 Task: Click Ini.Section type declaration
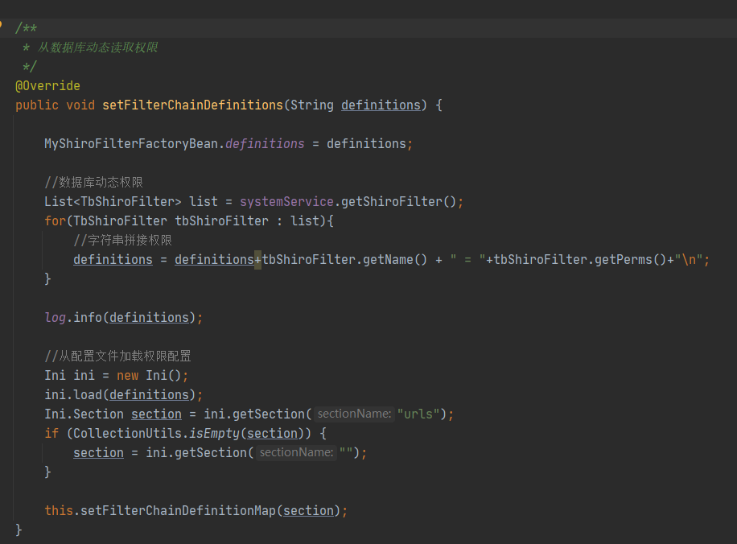pos(84,414)
